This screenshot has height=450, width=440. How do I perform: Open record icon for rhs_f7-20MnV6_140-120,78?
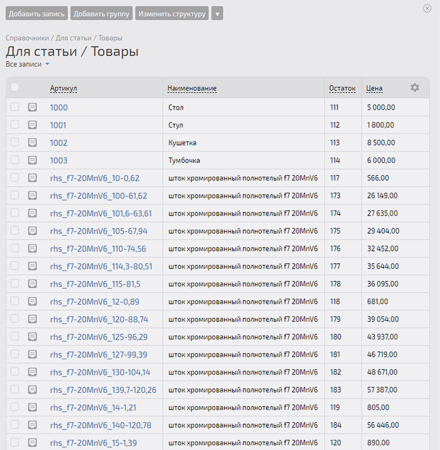tap(33, 425)
